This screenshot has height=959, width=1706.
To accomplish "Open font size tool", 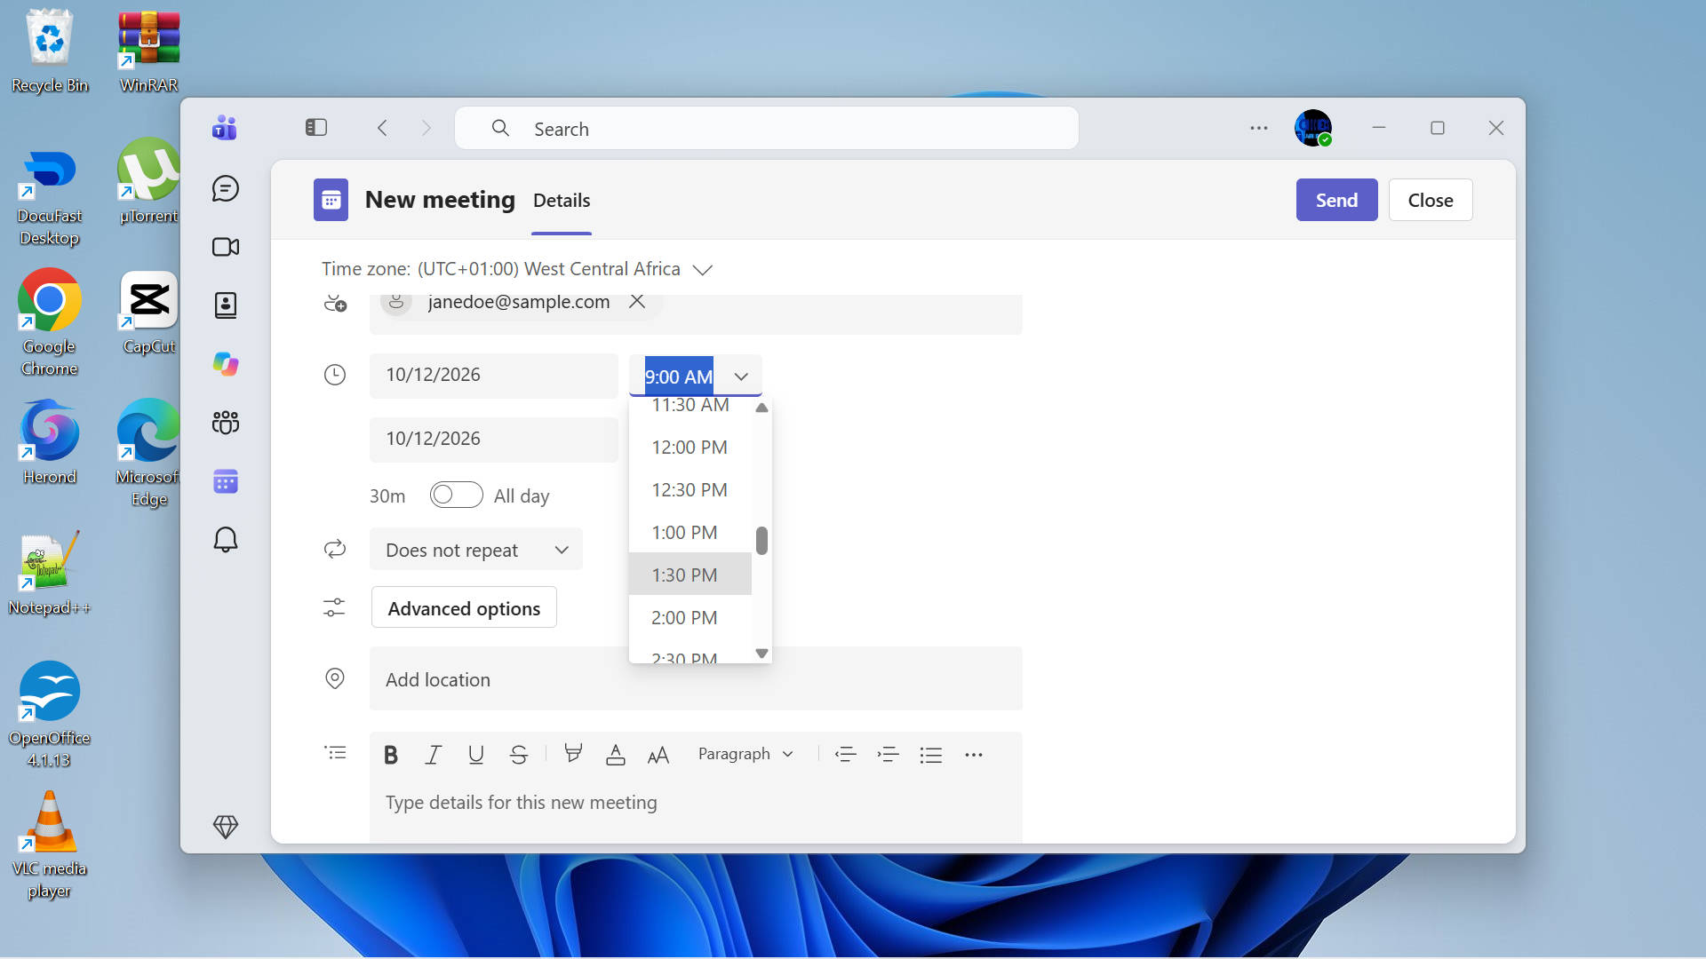I will click(x=658, y=755).
